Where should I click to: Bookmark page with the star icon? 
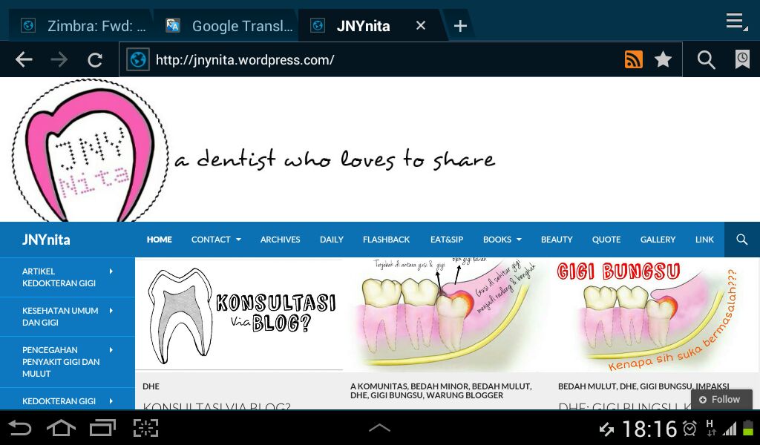tap(663, 60)
